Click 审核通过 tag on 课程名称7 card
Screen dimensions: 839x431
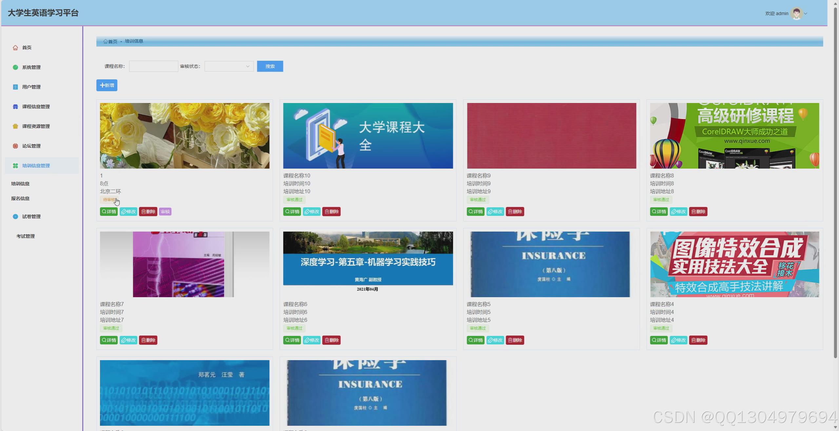pyautogui.click(x=111, y=328)
